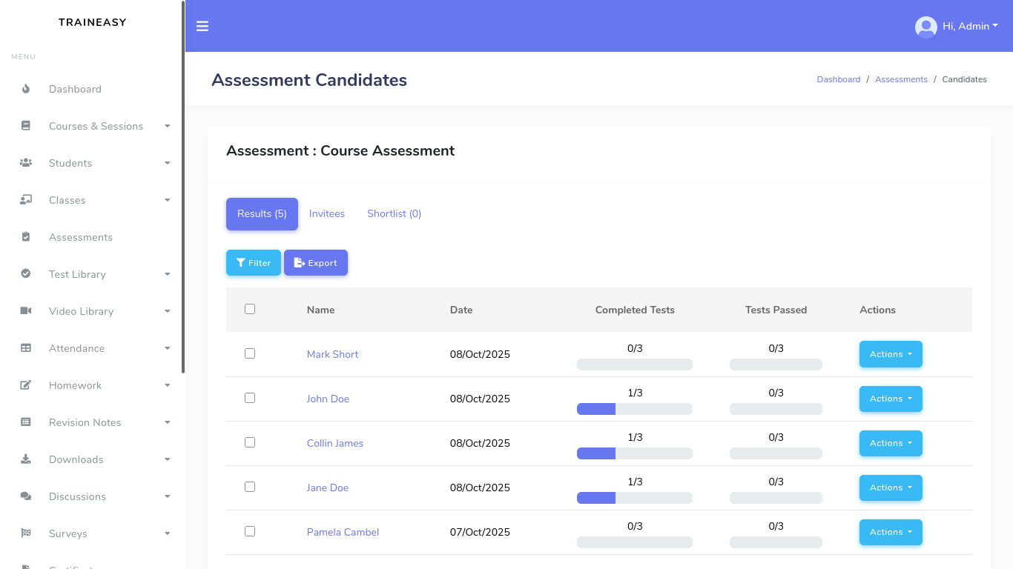Click the Video Library camera icon

click(26, 311)
